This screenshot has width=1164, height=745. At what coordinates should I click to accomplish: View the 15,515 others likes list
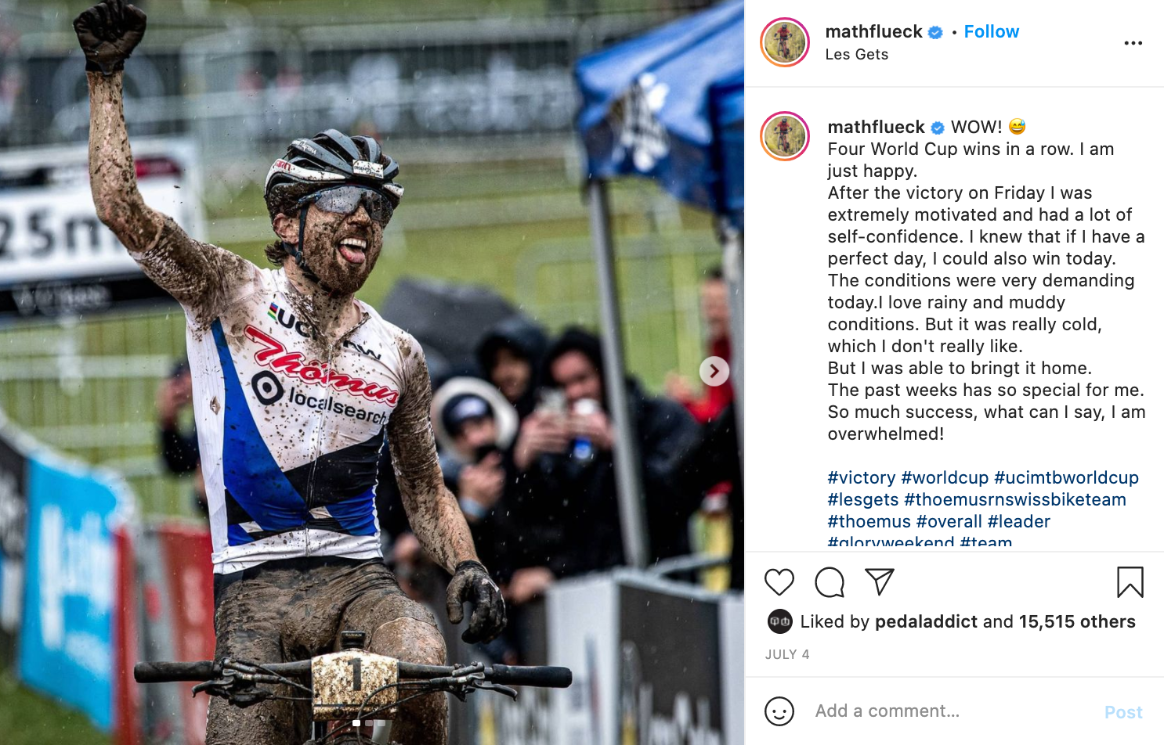(x=1077, y=622)
